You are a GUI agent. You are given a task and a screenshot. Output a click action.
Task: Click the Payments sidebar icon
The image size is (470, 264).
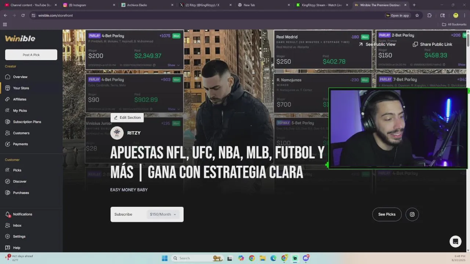tap(7, 144)
